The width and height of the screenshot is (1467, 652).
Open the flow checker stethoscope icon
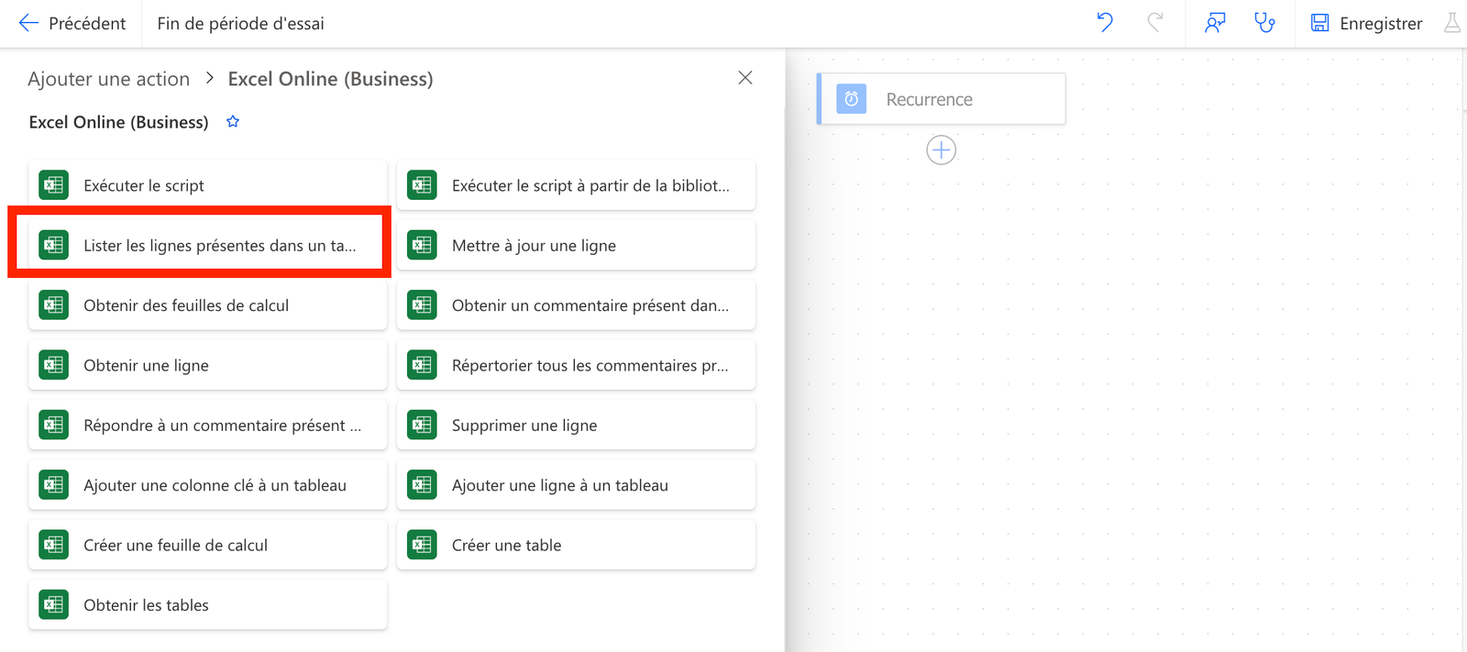pos(1264,23)
